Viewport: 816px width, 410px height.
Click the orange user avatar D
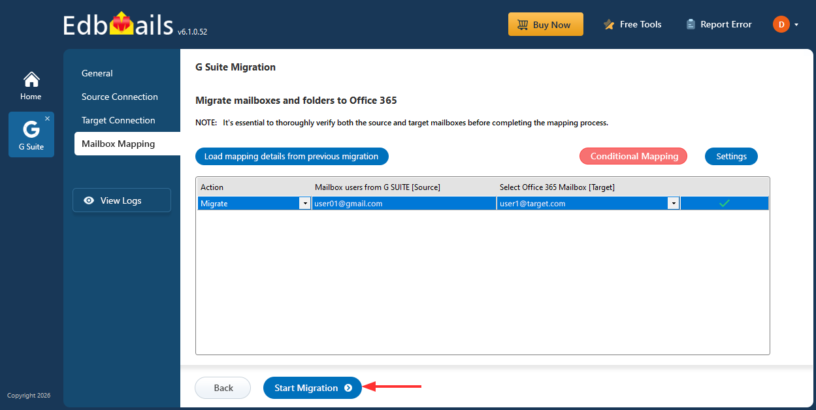[x=781, y=25]
